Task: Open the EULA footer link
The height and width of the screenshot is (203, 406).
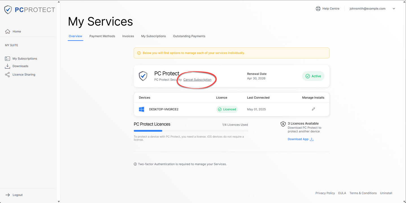Action: pyautogui.click(x=342, y=193)
